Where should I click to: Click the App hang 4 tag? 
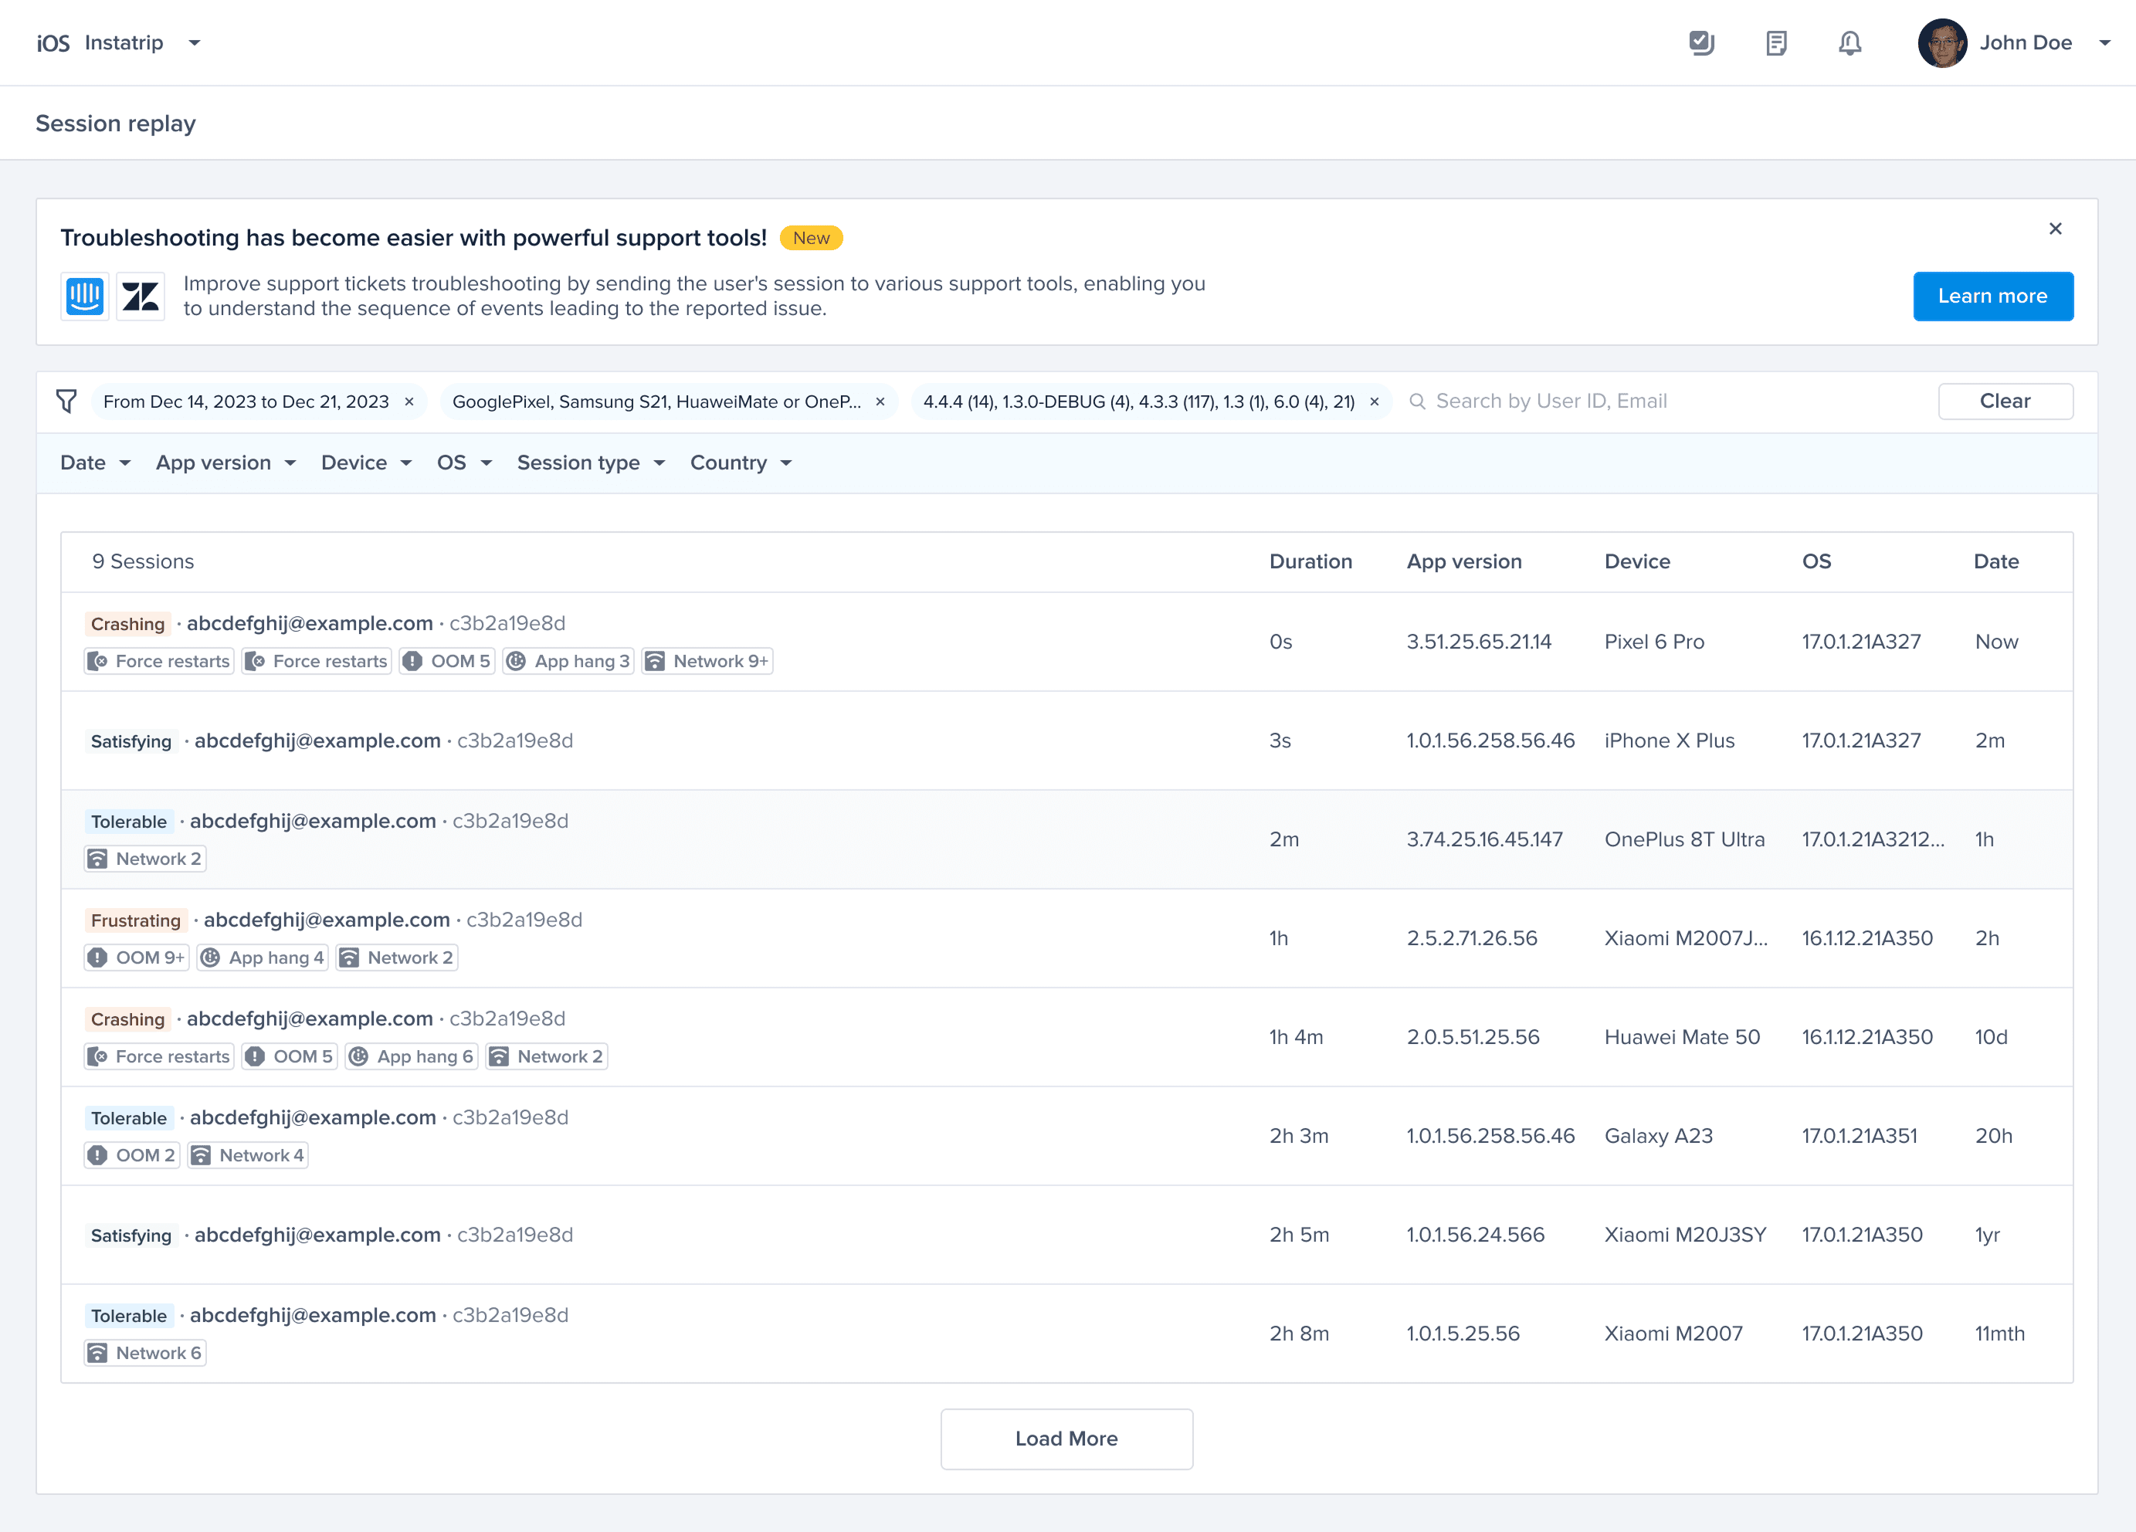263,957
